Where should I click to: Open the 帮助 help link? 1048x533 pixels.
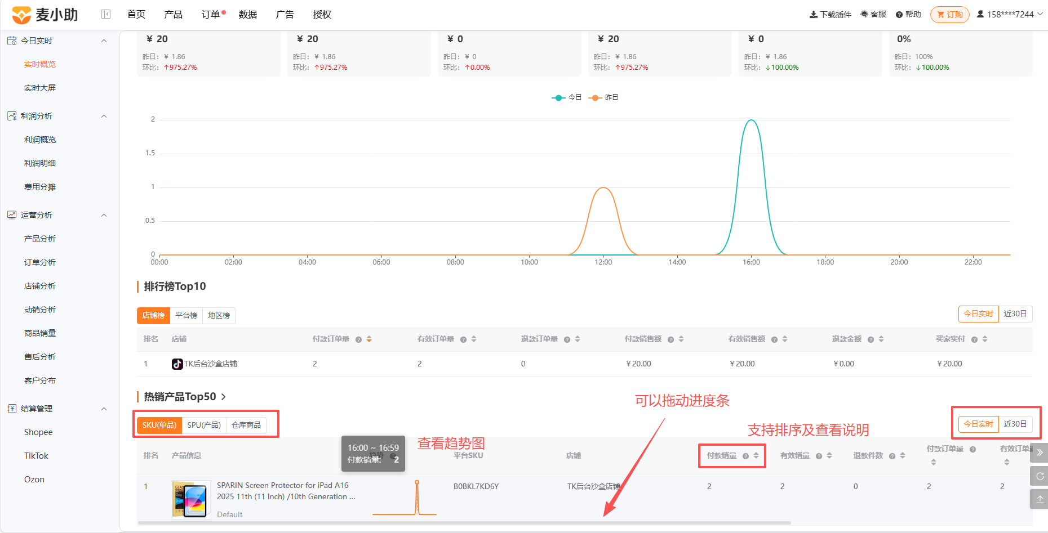[x=908, y=14]
